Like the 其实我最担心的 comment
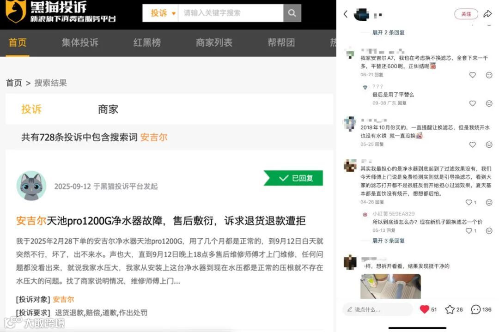Viewport: 499px width, 332px height. pos(469,202)
